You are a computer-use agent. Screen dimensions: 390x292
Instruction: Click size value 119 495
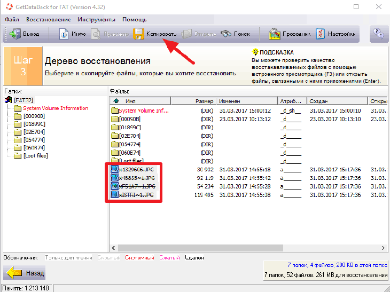(x=204, y=195)
